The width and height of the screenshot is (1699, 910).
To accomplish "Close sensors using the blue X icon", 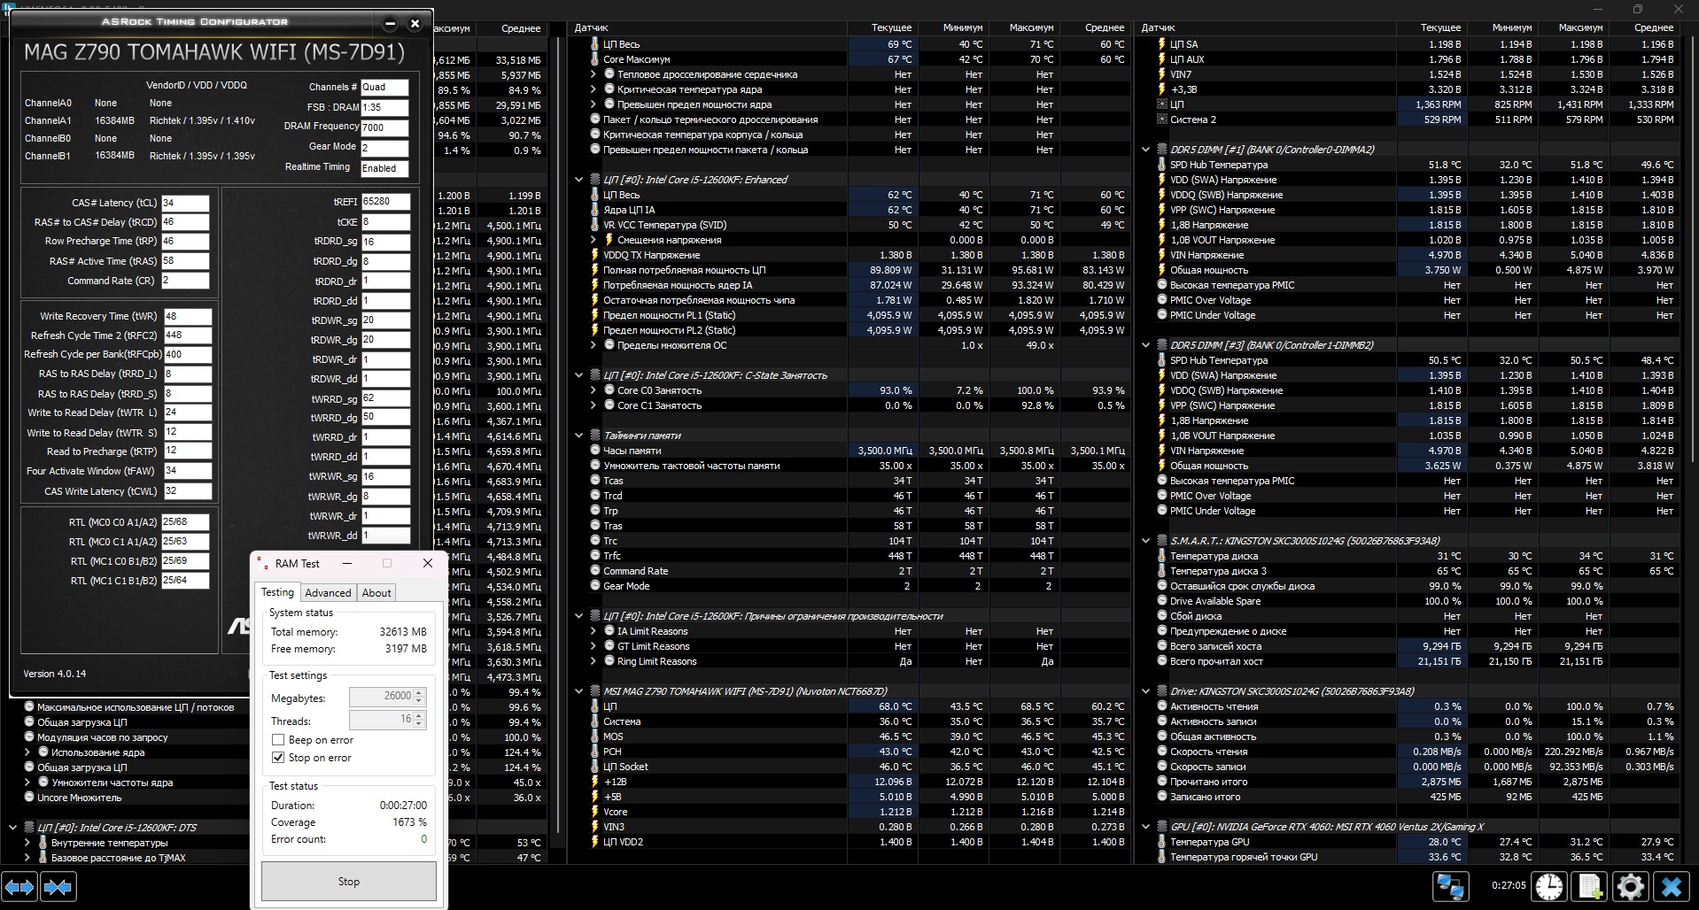I will point(1671,886).
